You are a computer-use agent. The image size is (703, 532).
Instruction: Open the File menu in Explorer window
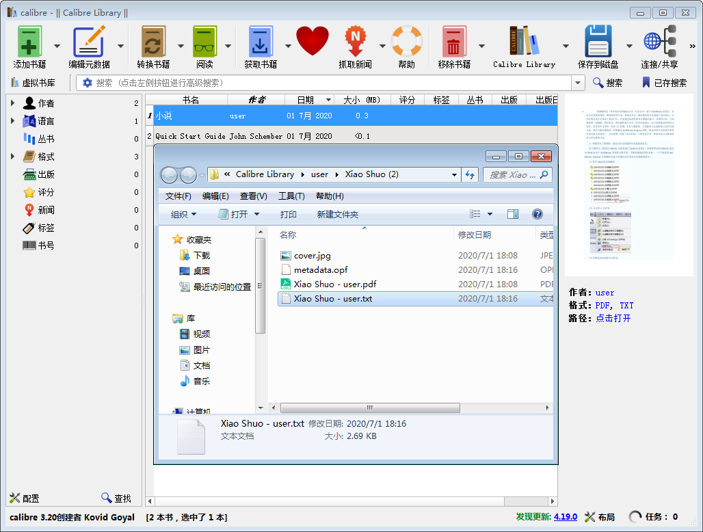click(178, 196)
